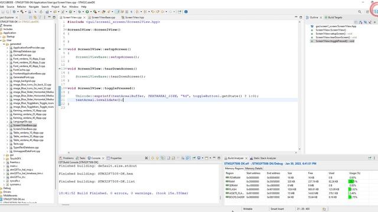
Task: Close the Console tab
Action: [103, 158]
